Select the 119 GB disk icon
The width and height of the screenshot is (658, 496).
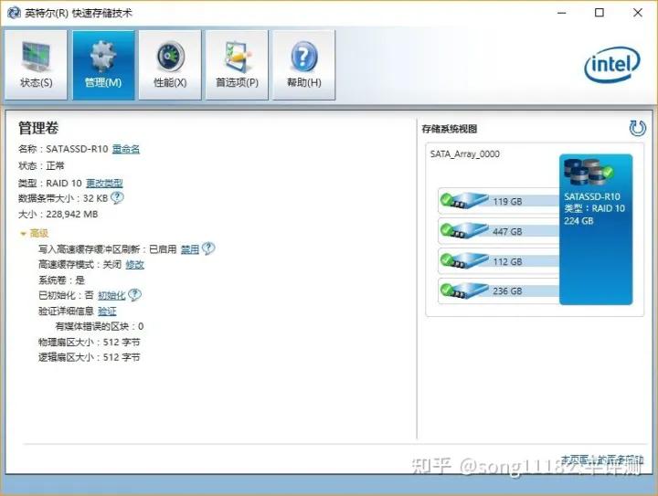[463, 200]
